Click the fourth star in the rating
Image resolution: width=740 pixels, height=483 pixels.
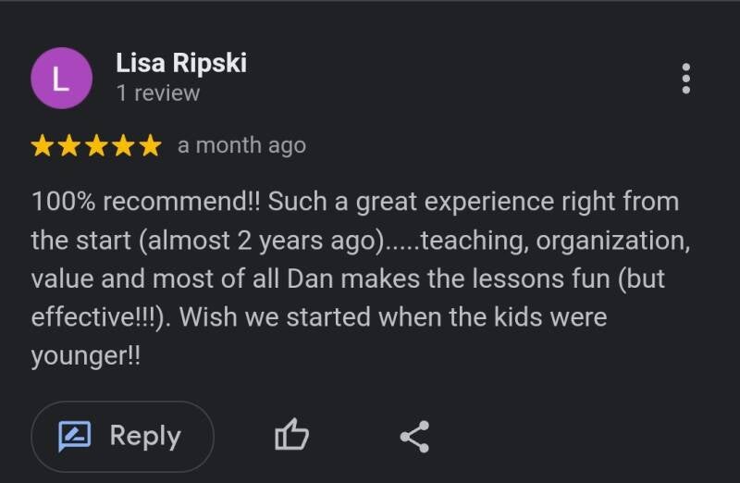123,146
